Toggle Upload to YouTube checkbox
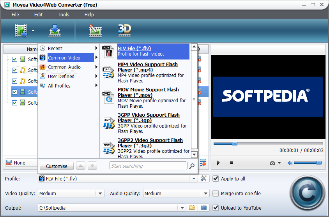Viewport: 329px width, 217px height. click(x=216, y=208)
